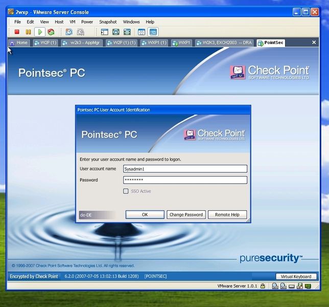
Task: Open the Windows menu
Action: pyautogui.click(x=131, y=22)
